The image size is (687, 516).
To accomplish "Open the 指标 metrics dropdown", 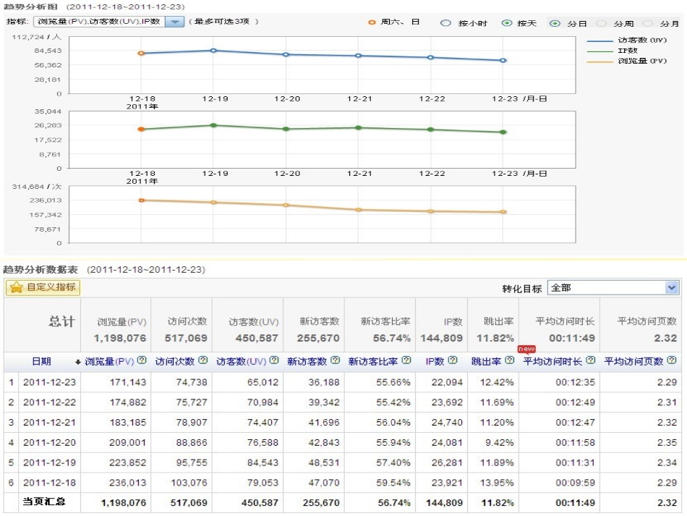I will (x=174, y=22).
